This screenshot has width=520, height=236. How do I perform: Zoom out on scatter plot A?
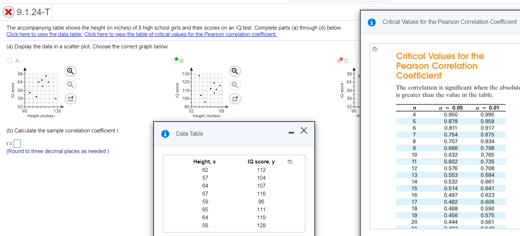point(70,85)
